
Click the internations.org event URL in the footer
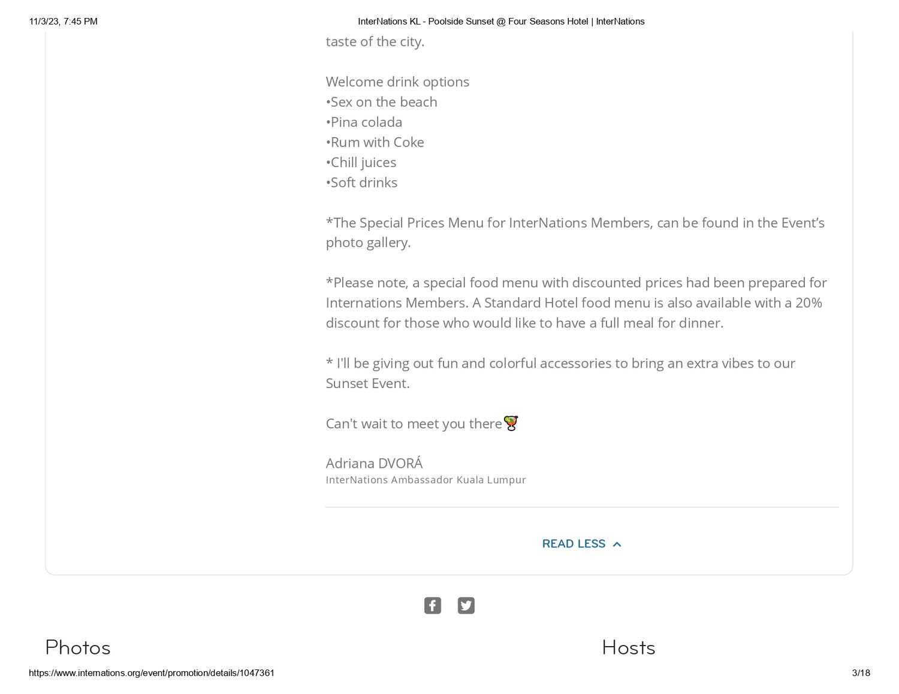152,673
